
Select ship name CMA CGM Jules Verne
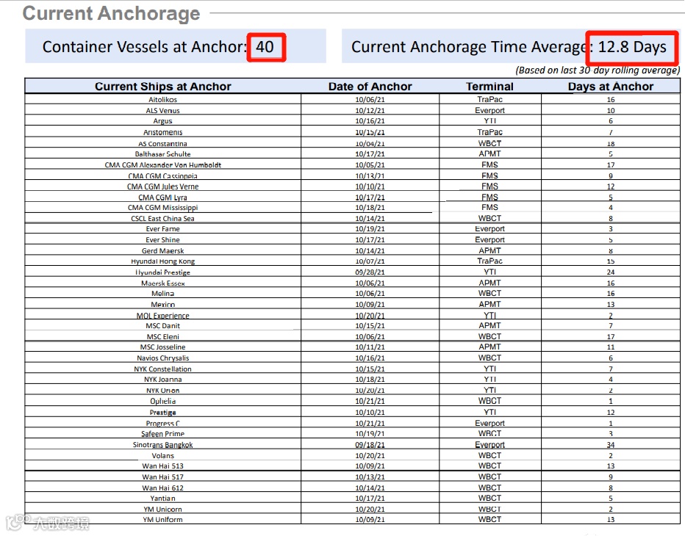click(x=162, y=186)
